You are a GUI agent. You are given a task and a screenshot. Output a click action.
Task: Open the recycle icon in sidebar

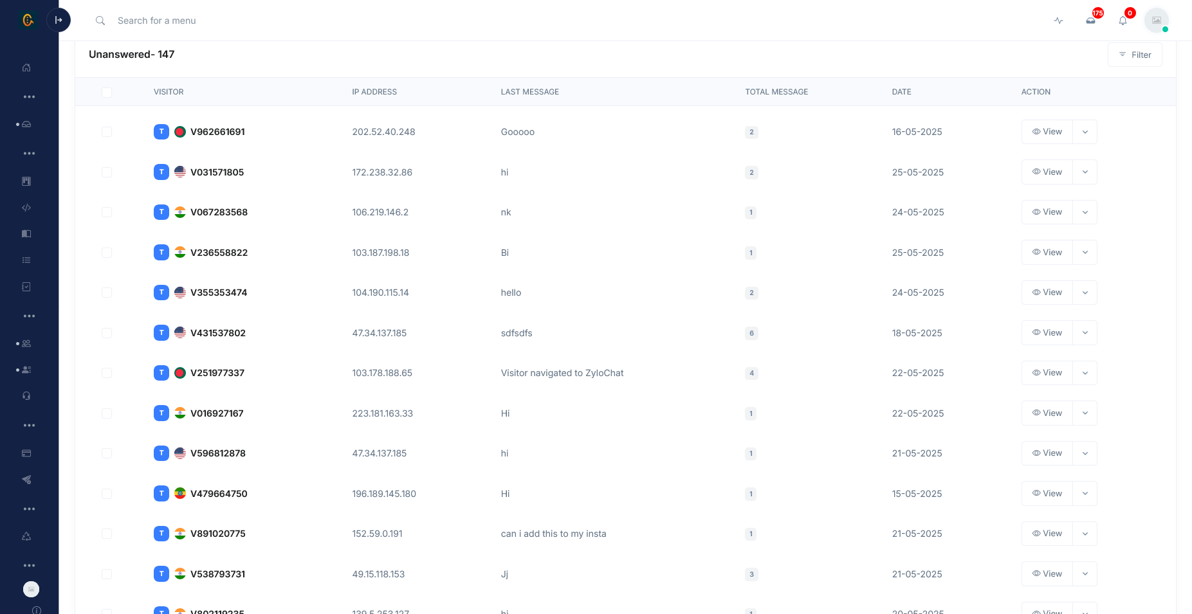coord(26,536)
